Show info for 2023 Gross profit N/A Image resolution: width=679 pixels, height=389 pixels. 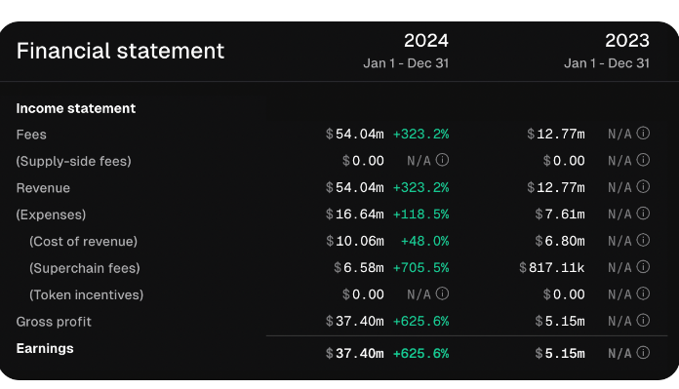click(x=643, y=321)
